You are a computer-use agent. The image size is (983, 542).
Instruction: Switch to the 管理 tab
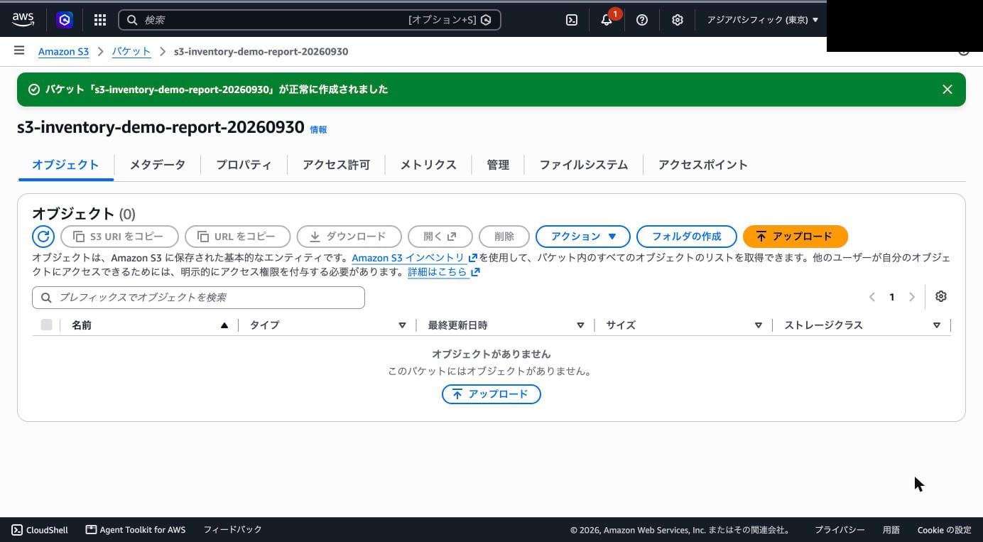498,165
